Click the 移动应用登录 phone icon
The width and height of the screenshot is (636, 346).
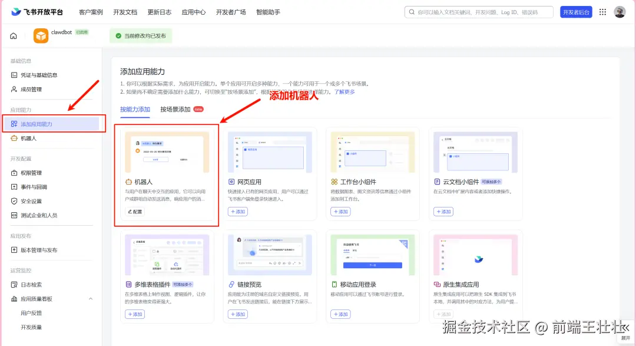click(x=334, y=284)
